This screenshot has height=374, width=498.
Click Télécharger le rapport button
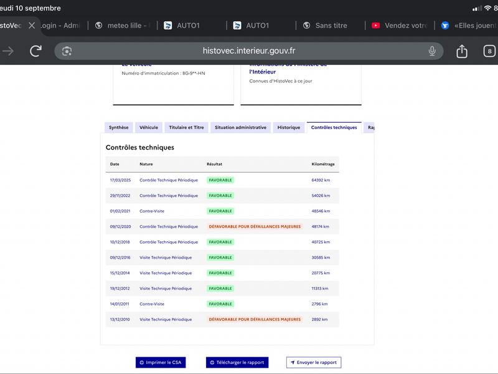[237, 362]
